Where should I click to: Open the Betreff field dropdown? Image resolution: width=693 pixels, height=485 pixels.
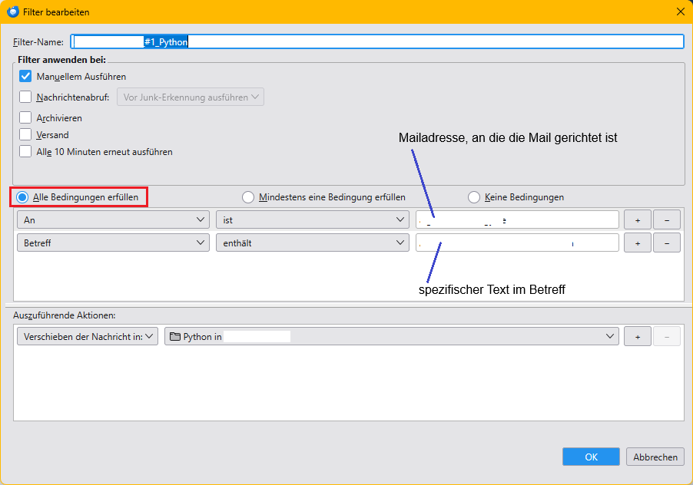[113, 242]
